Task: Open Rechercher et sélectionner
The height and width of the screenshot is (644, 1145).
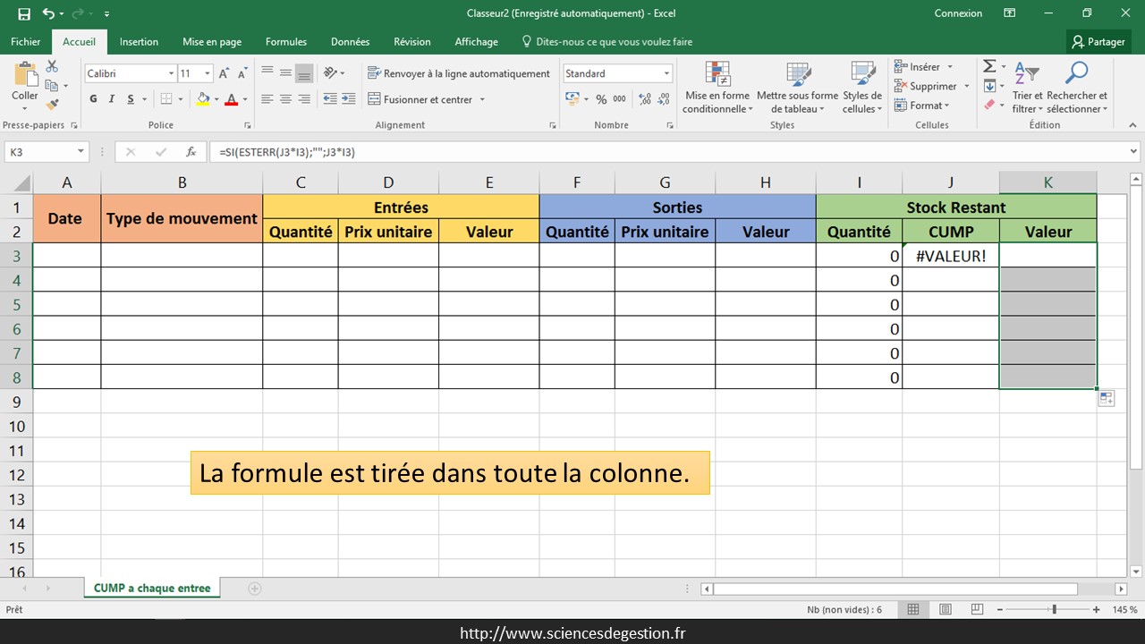Action: 1076,89
